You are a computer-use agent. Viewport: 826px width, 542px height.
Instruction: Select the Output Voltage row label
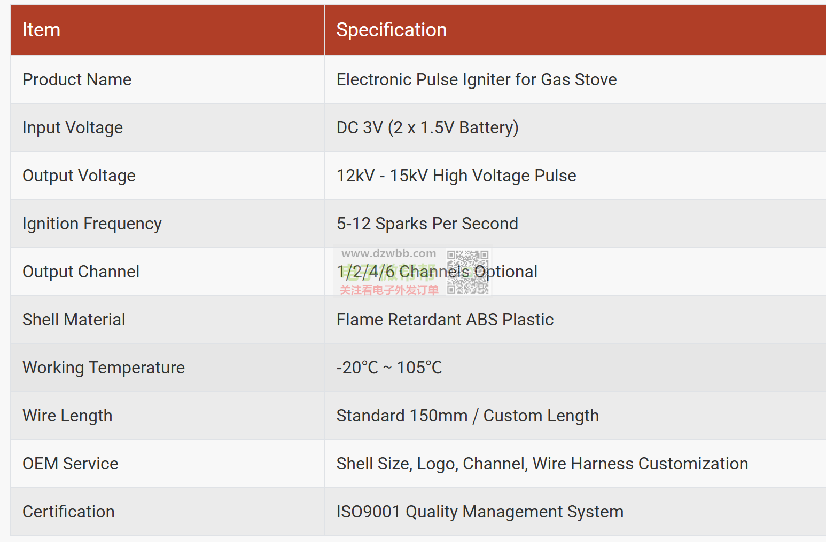tap(79, 176)
